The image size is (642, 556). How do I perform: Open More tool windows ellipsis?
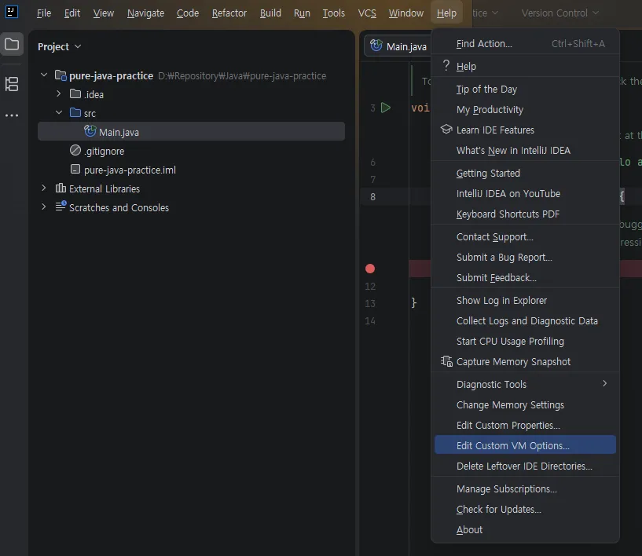[12, 115]
